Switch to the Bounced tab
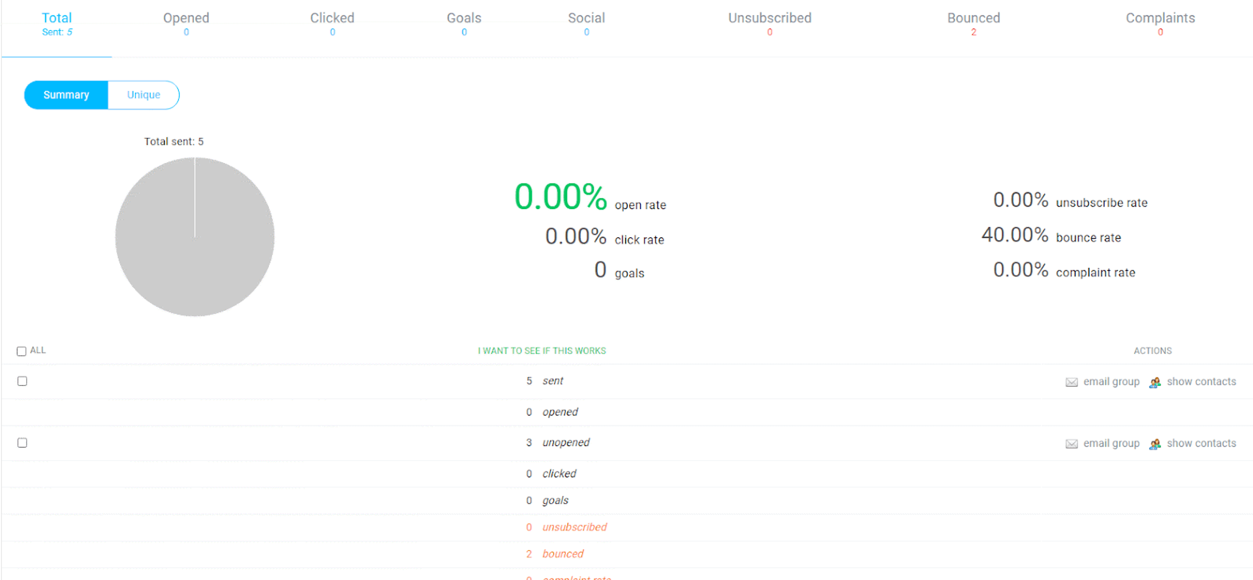This screenshot has width=1253, height=580. click(x=973, y=23)
